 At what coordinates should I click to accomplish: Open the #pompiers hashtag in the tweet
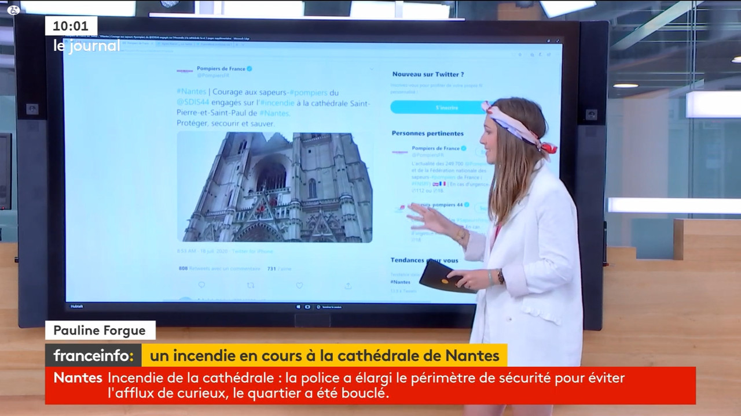pos(308,92)
